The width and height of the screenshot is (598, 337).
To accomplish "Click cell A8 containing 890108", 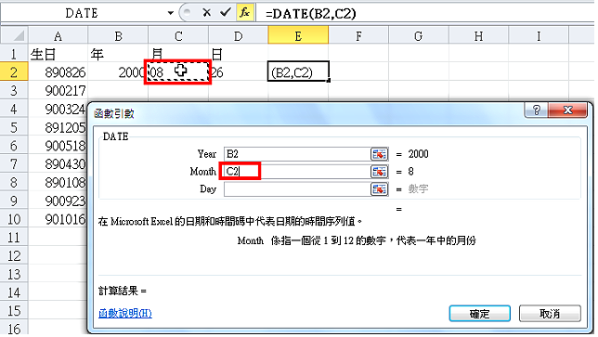I will pos(58,182).
